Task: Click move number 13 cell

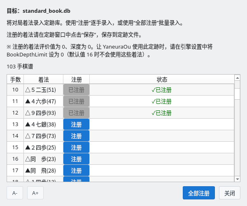Action: pos(15,124)
